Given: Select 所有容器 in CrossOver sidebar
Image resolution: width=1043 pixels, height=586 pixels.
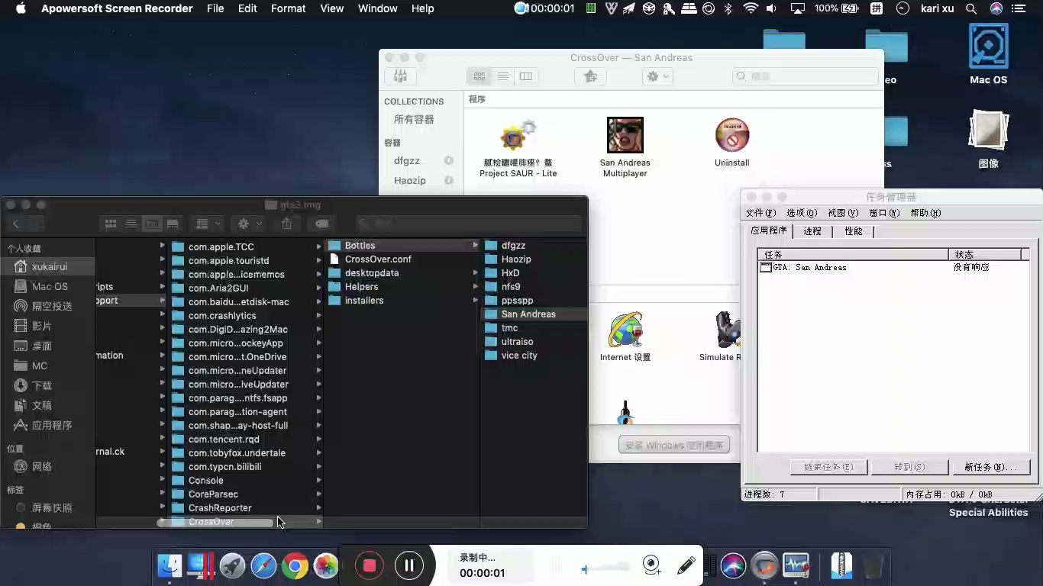Looking at the screenshot, I should click(x=414, y=119).
